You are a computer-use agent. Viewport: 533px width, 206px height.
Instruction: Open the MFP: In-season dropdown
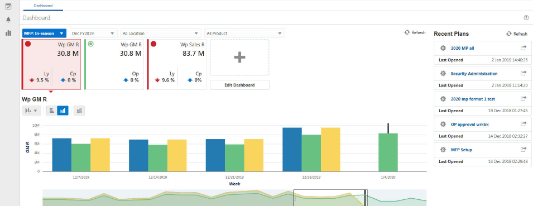point(44,33)
